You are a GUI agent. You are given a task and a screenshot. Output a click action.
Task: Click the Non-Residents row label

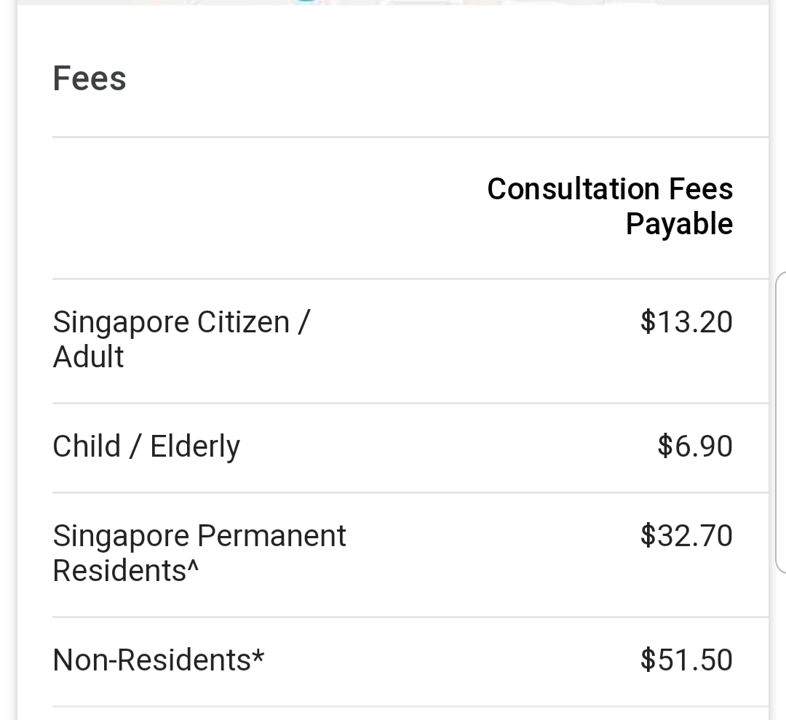pyautogui.click(x=158, y=660)
